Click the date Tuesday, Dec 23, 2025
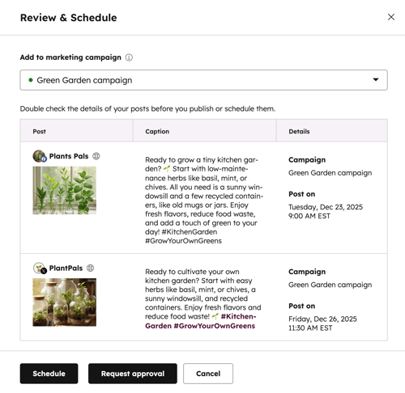This screenshot has height=393, width=405. coord(326,207)
